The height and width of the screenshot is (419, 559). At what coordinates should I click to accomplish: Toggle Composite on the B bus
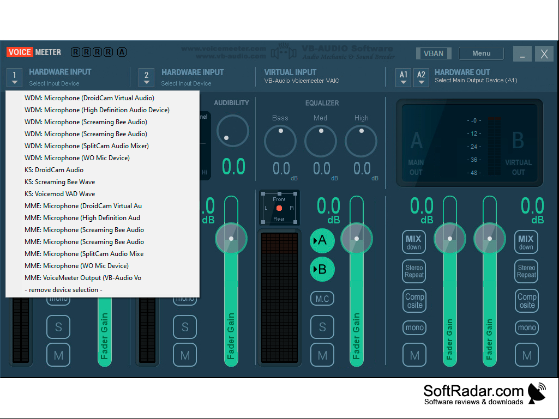click(x=527, y=301)
